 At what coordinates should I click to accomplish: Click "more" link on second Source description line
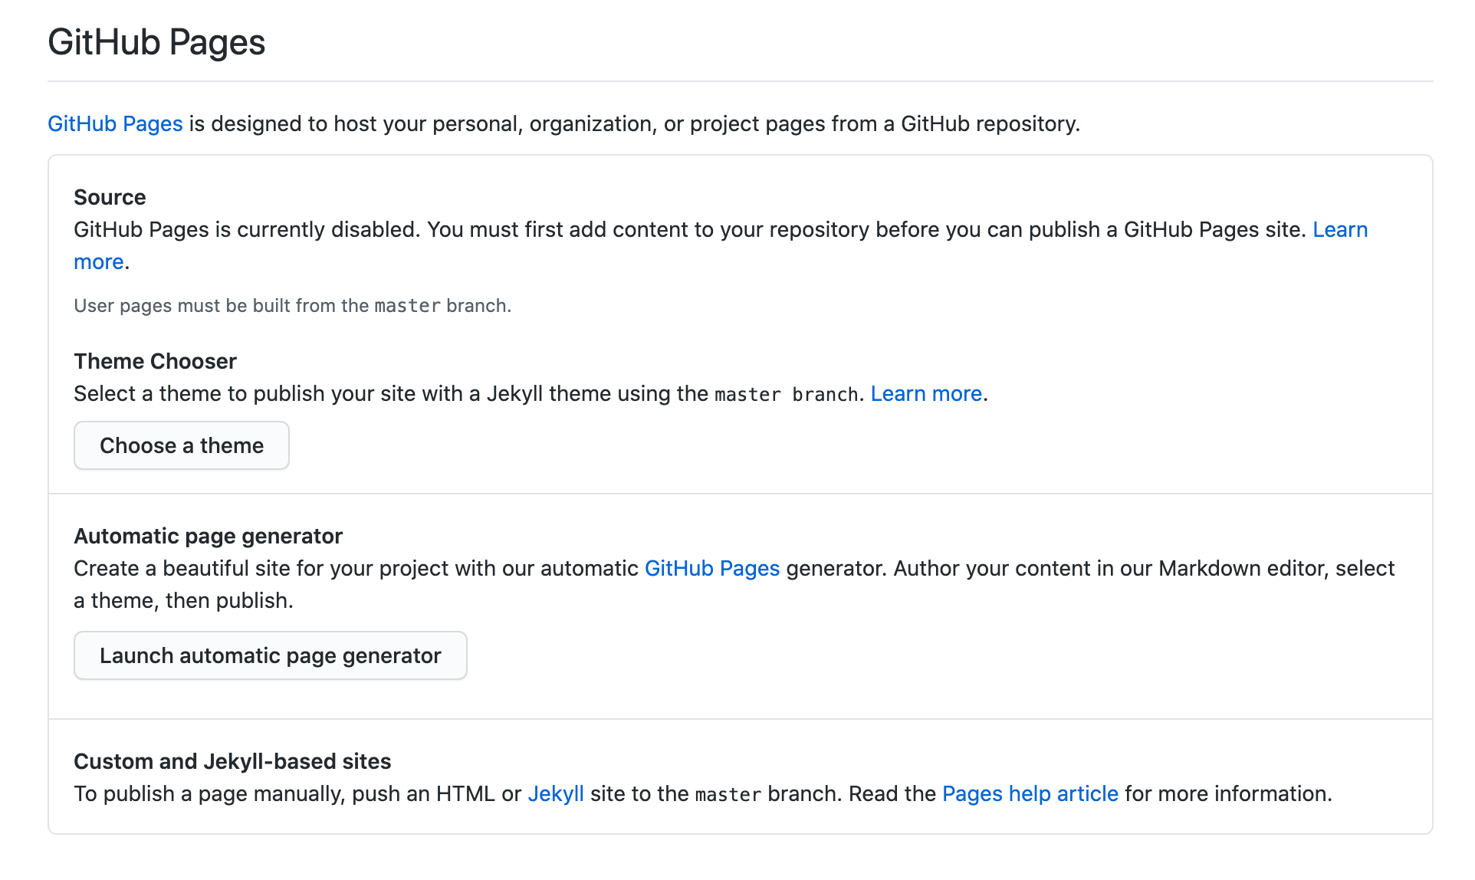tap(98, 261)
